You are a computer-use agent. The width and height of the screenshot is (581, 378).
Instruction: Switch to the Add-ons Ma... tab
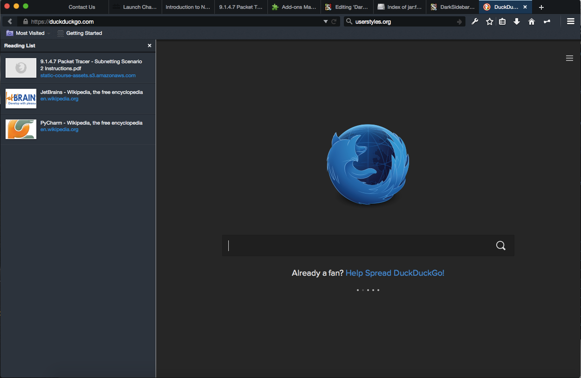coord(294,7)
